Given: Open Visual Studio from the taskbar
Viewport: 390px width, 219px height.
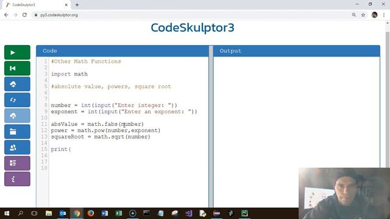Looking at the screenshot, I should click(188, 214).
